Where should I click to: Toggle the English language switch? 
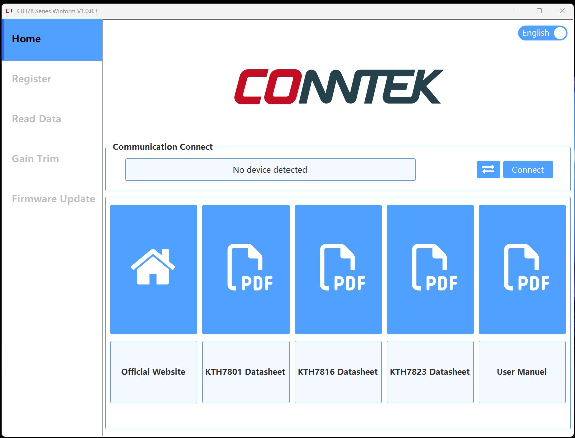pyautogui.click(x=542, y=33)
